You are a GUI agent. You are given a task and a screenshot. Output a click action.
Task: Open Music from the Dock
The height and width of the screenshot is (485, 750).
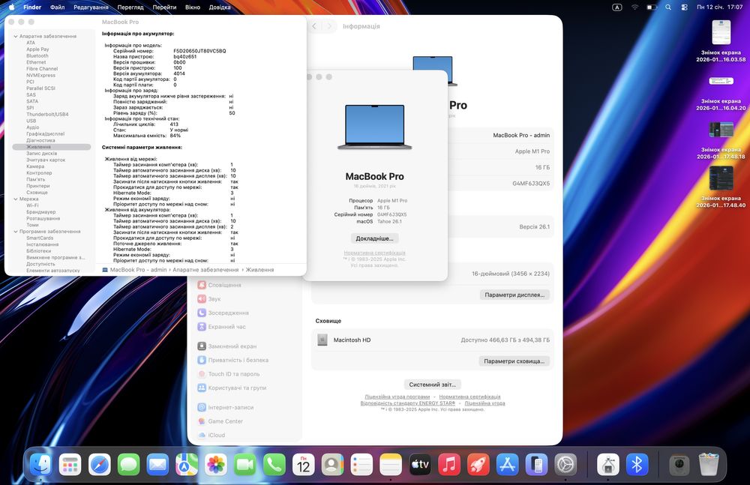[449, 464]
